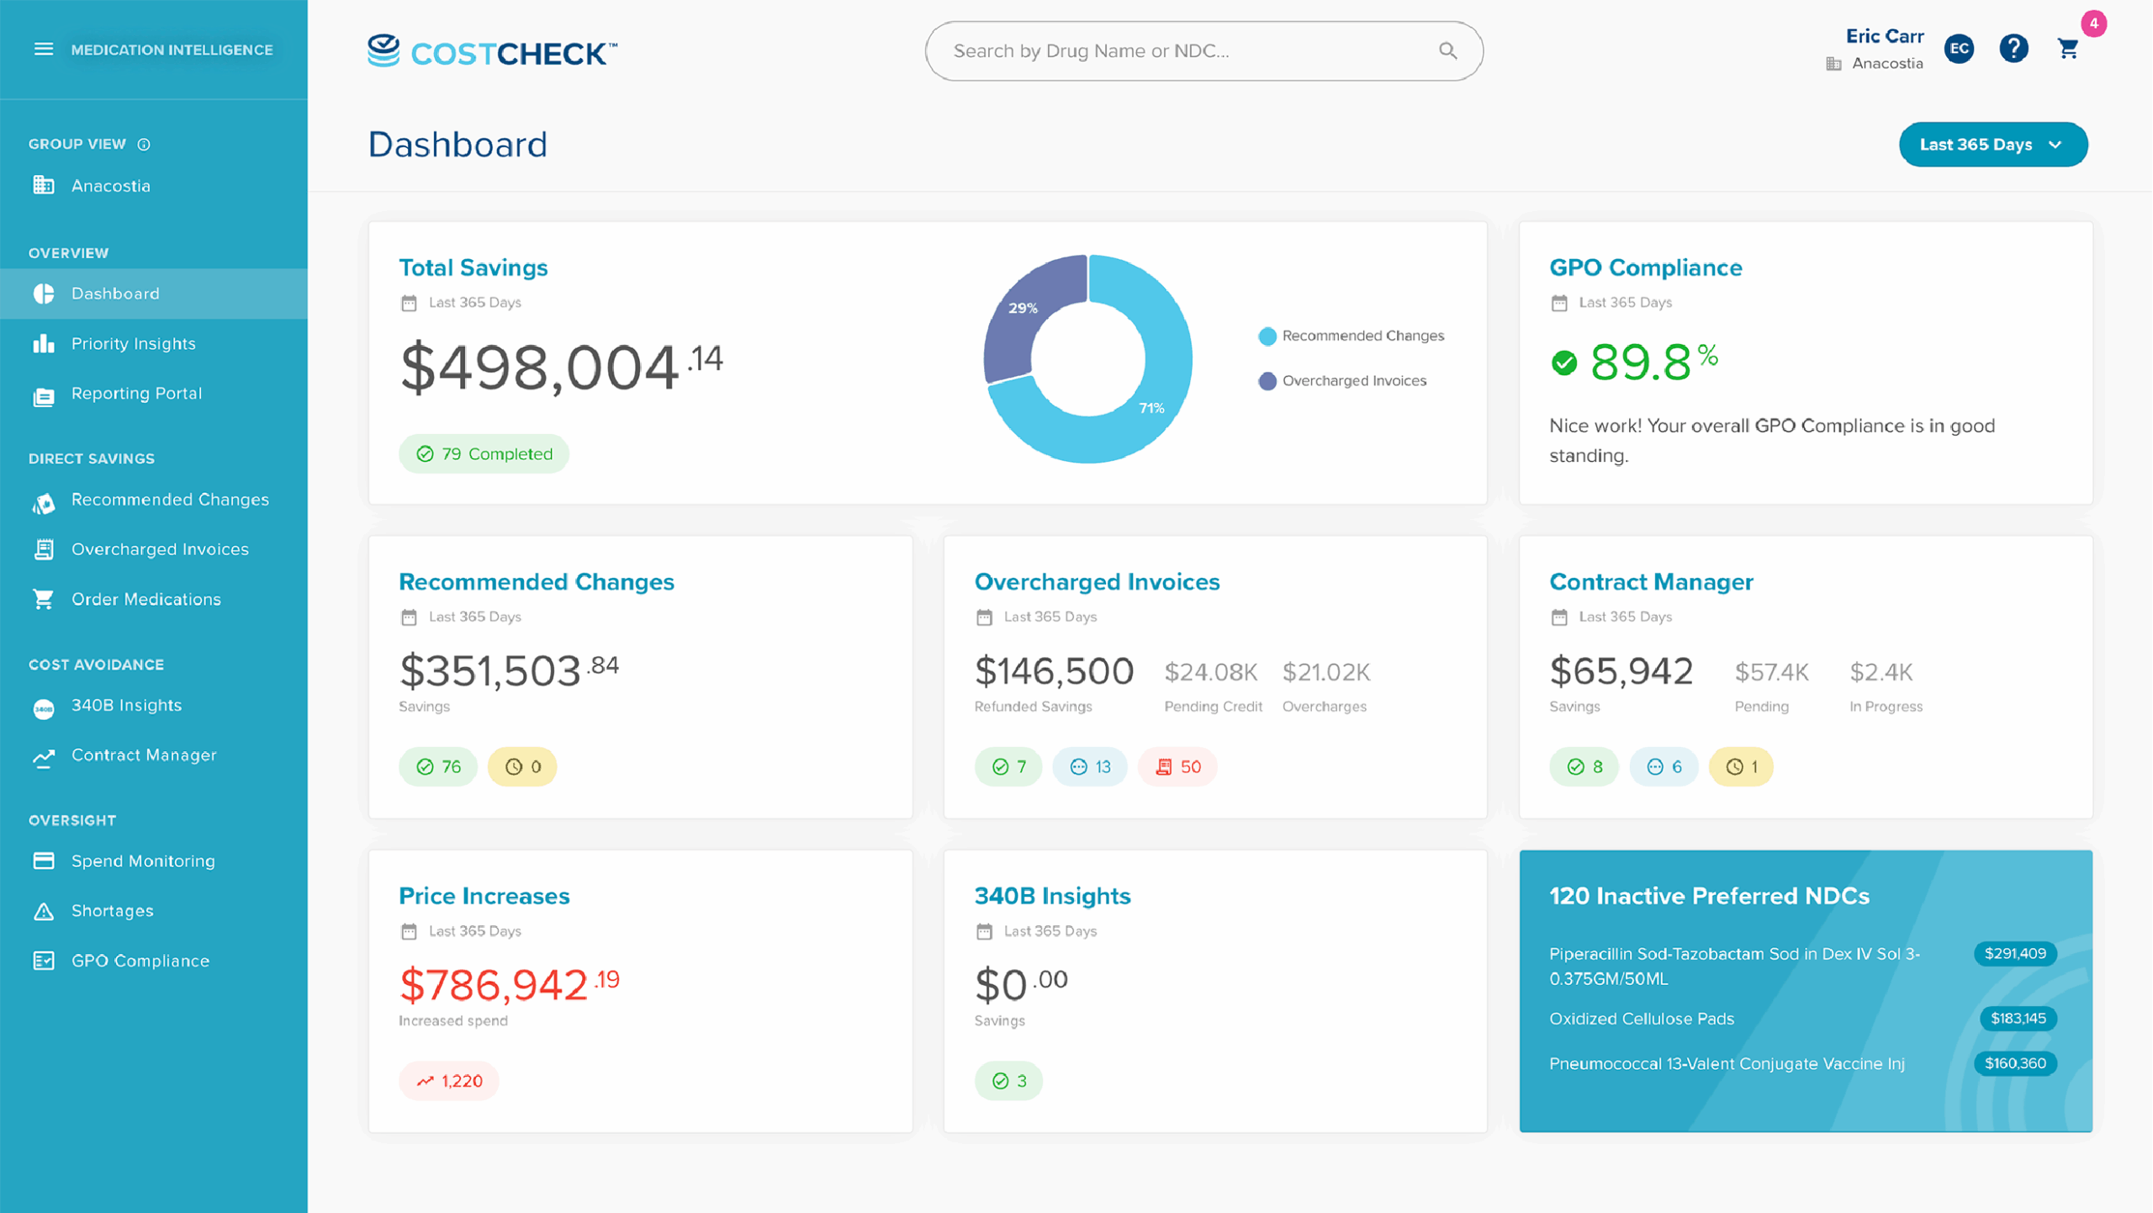Viewport: 2153px width, 1213px height.
Task: Focus the drug name or NDC search field
Action: coord(1177,51)
